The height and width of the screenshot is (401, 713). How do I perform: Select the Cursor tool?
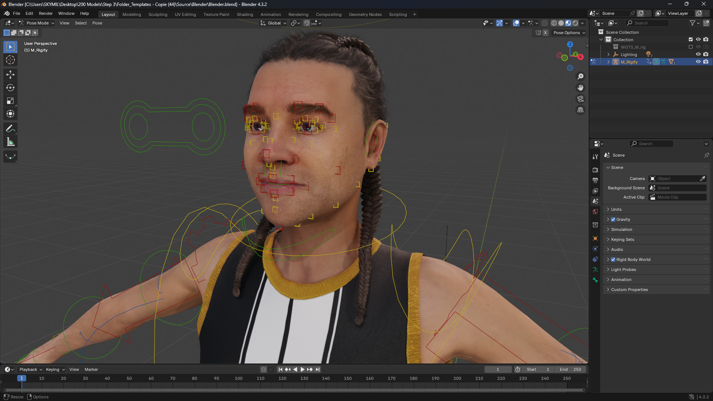point(10,60)
